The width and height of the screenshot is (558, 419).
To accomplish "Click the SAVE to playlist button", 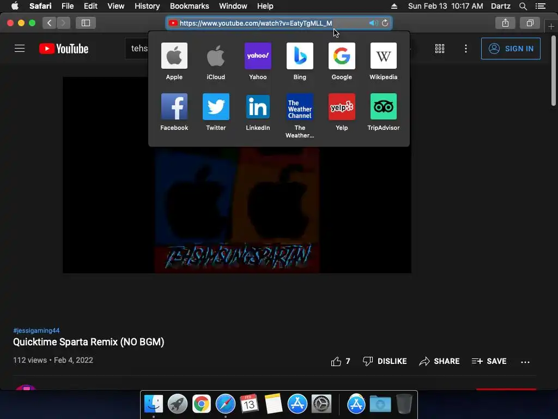I will (489, 361).
